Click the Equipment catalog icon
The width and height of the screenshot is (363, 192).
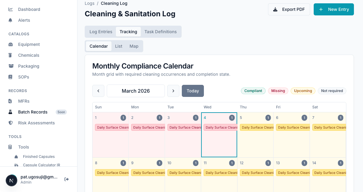click(x=11, y=44)
